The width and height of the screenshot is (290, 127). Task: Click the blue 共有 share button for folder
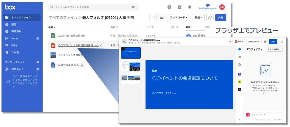pyautogui.click(x=221, y=17)
